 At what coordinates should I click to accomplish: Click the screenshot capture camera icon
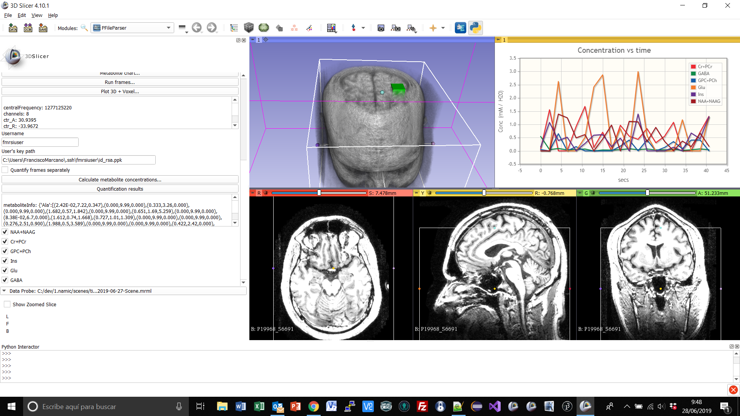381,28
